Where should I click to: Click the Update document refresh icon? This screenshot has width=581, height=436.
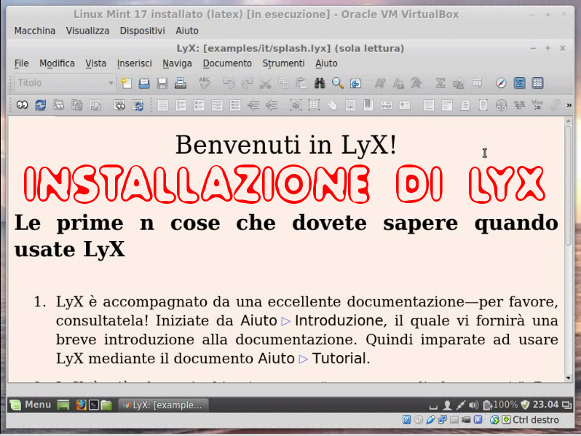click(40, 106)
